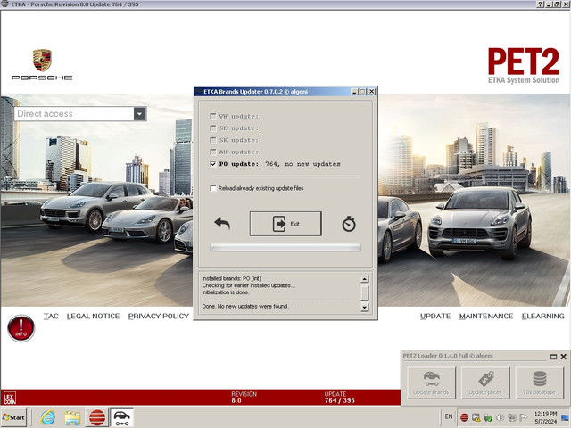
Task: Click the stopwatch timer icon in updater
Action: [x=349, y=224]
